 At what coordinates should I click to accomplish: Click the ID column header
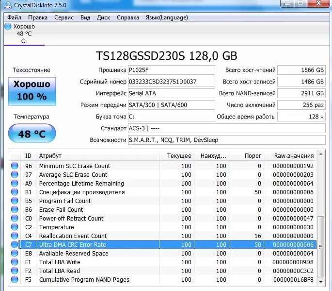pos(29,156)
